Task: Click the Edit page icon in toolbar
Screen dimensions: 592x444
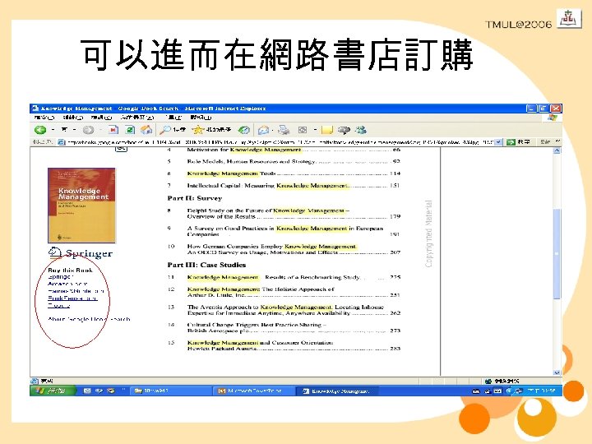Action: [x=303, y=130]
